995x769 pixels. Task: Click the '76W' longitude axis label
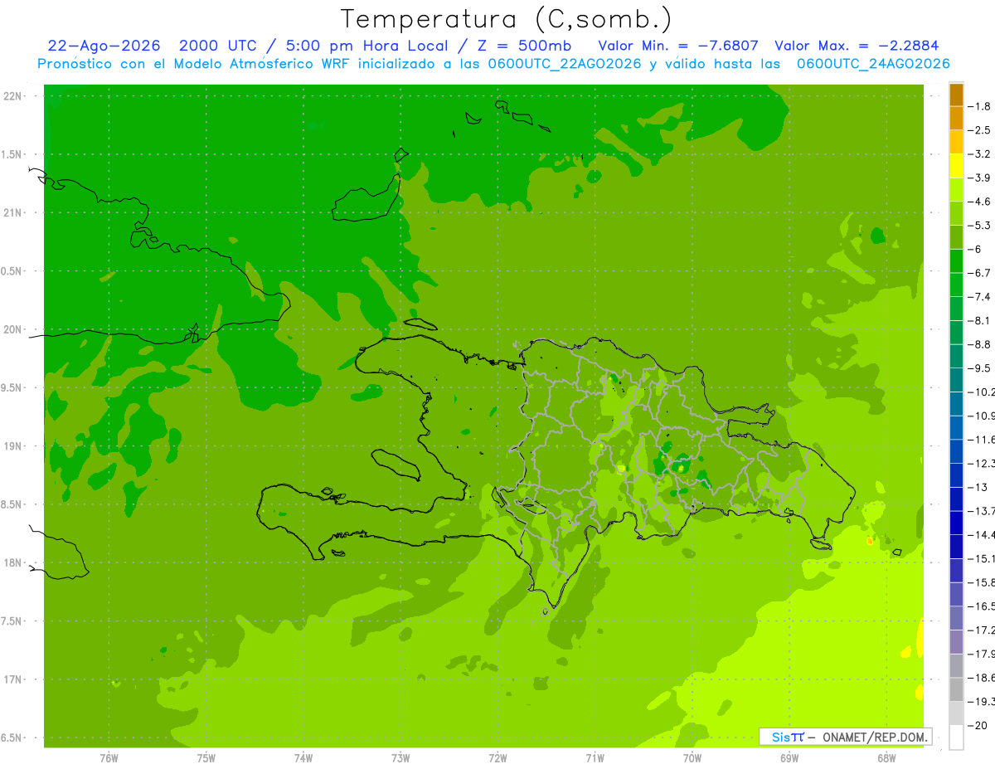[109, 757]
